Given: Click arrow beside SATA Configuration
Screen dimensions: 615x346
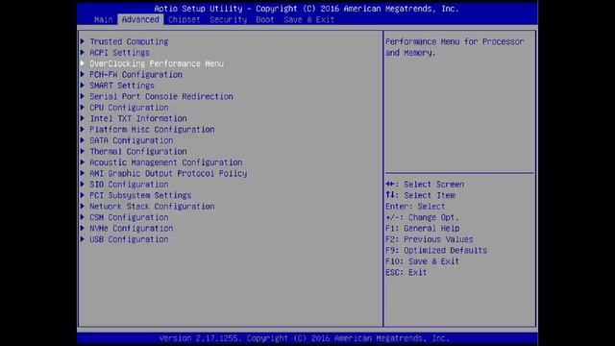Looking at the screenshot, I should pos(83,140).
